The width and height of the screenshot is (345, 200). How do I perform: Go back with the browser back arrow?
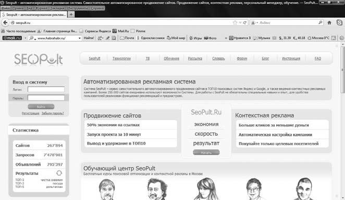pyautogui.click(x=5, y=22)
